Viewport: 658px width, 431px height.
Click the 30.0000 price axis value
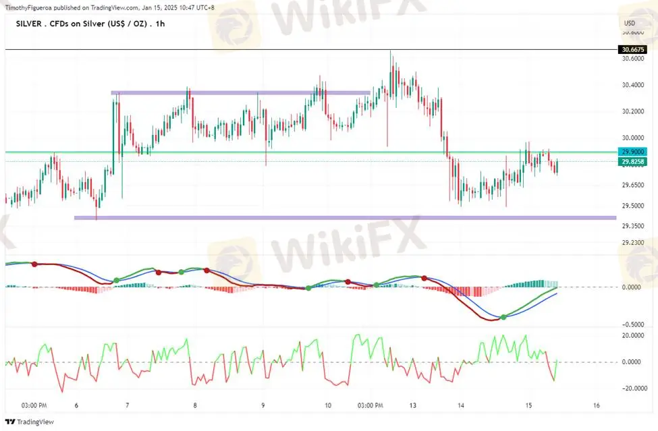point(633,138)
